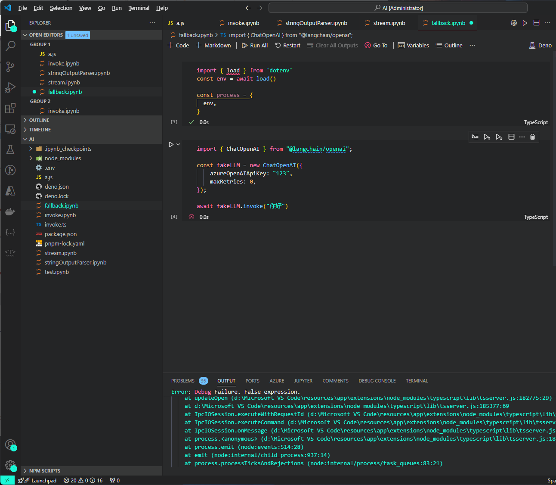Image resolution: width=556 pixels, height=485 pixels.
Task: Open Remote Explorer in activity bar
Action: tap(10, 129)
